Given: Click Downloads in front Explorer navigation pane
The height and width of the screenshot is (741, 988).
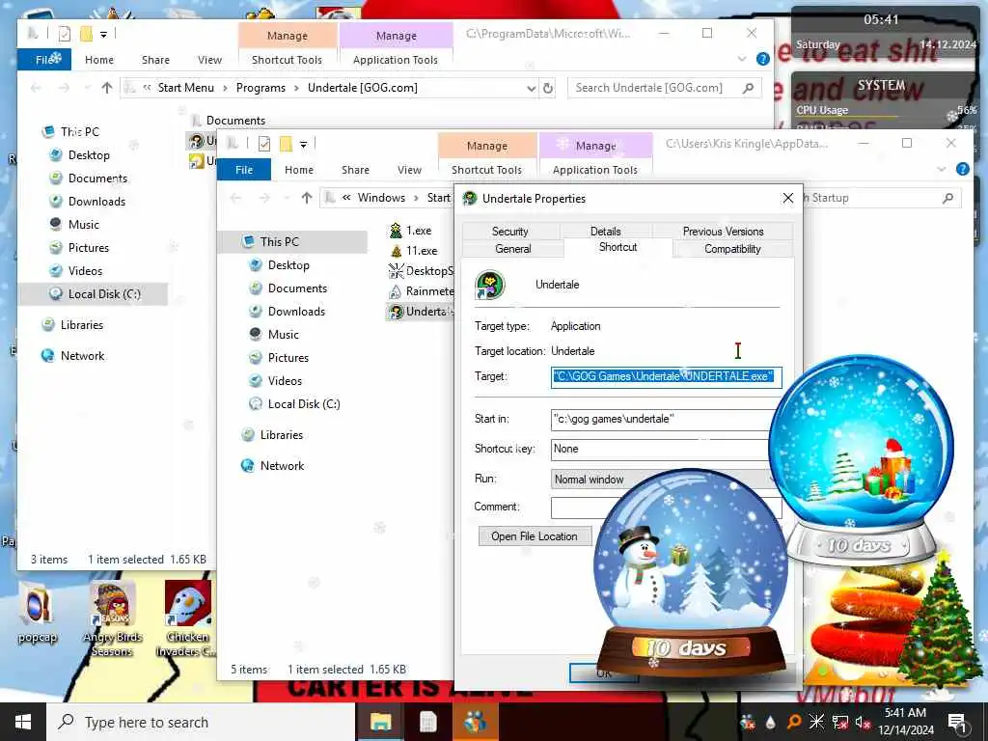Looking at the screenshot, I should click(x=296, y=312).
